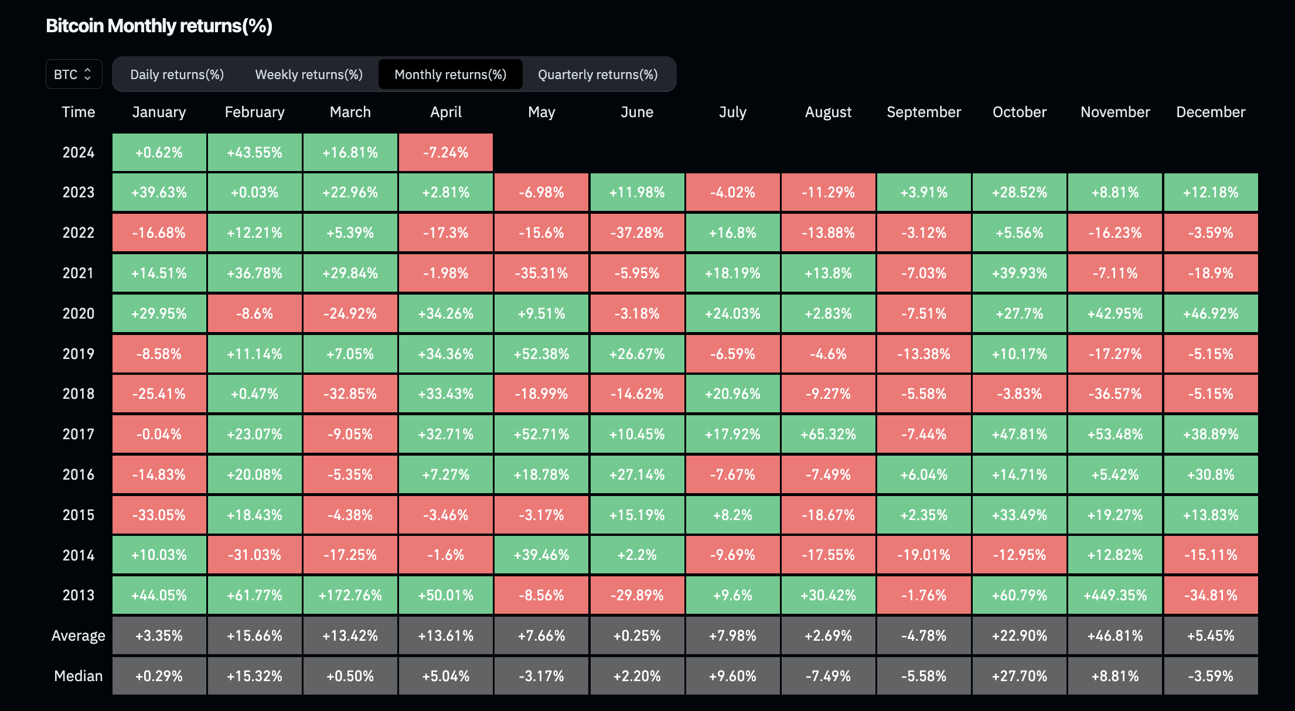Click the July column header
Screen dimensions: 1295x711
[732, 112]
